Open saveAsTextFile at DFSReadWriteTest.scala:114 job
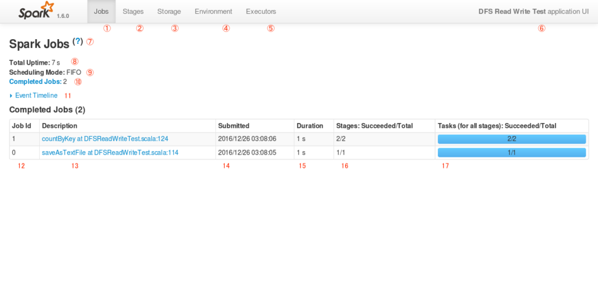Image resolution: width=598 pixels, height=301 pixels. [x=110, y=153]
